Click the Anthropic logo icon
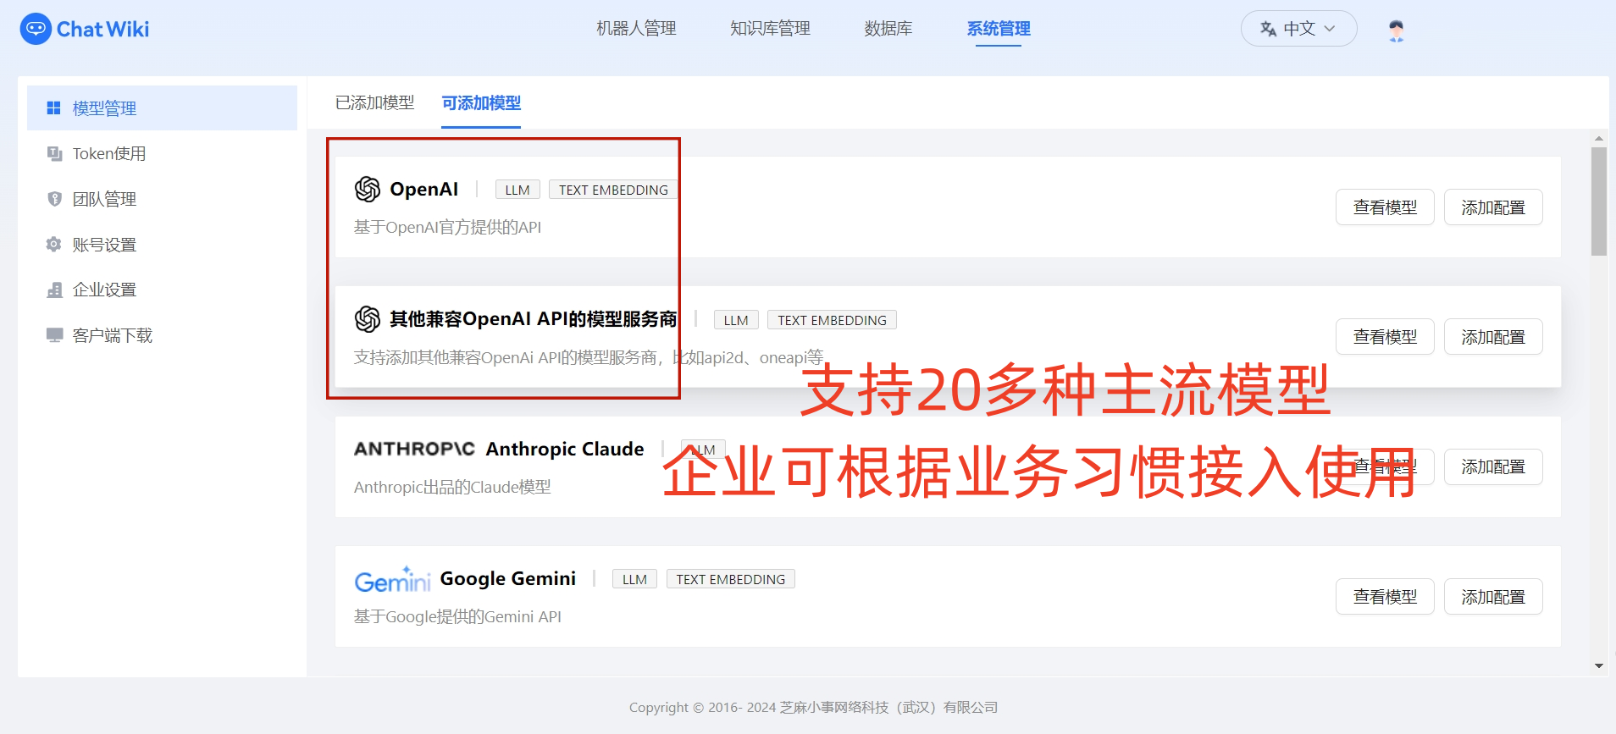 [414, 449]
